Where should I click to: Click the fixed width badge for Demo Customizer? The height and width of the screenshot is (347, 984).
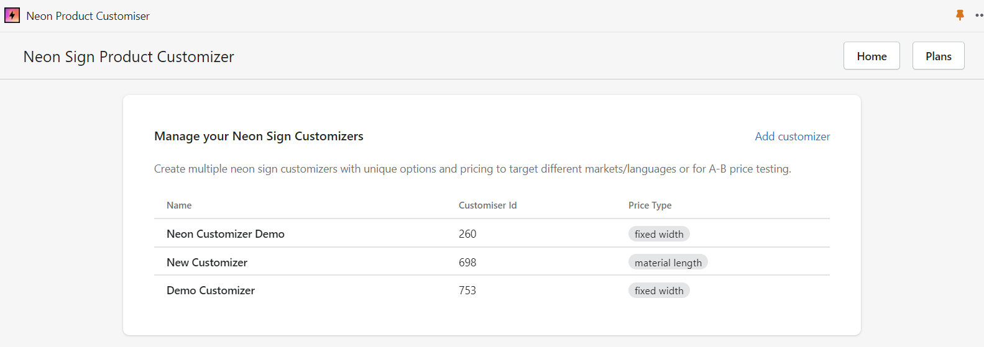(658, 291)
